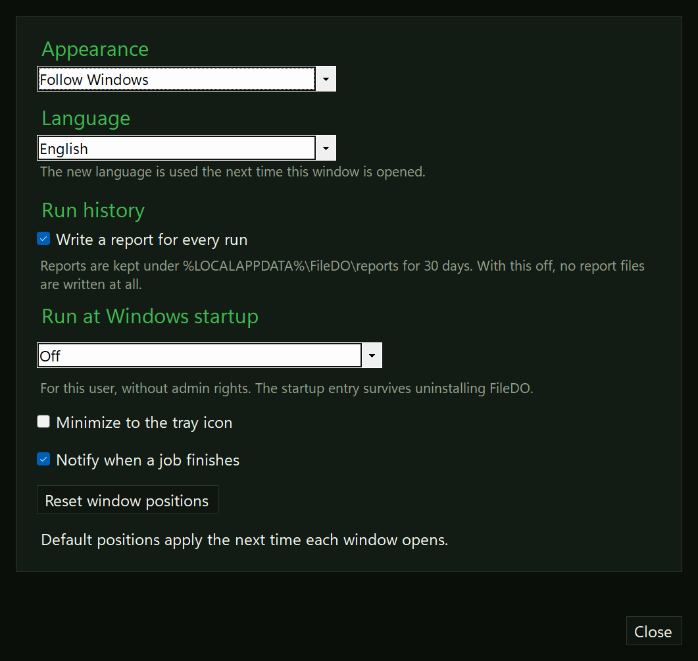Open the Language combo box showing English

(x=186, y=148)
